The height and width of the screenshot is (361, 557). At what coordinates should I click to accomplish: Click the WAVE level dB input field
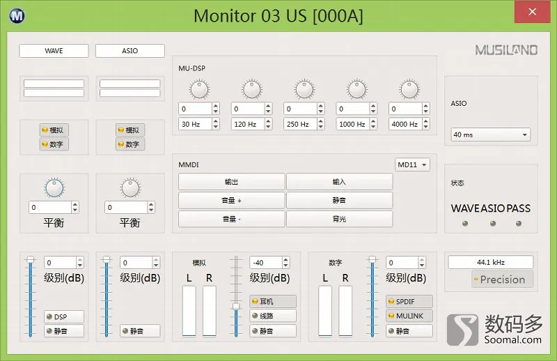[x=61, y=263]
